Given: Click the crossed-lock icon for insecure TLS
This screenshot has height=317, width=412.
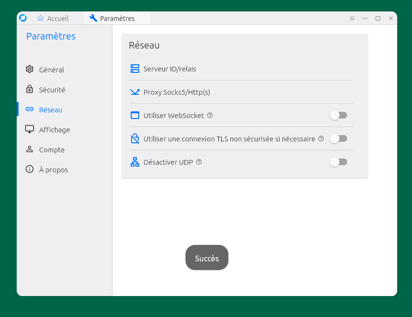Looking at the screenshot, I should pyautogui.click(x=135, y=139).
